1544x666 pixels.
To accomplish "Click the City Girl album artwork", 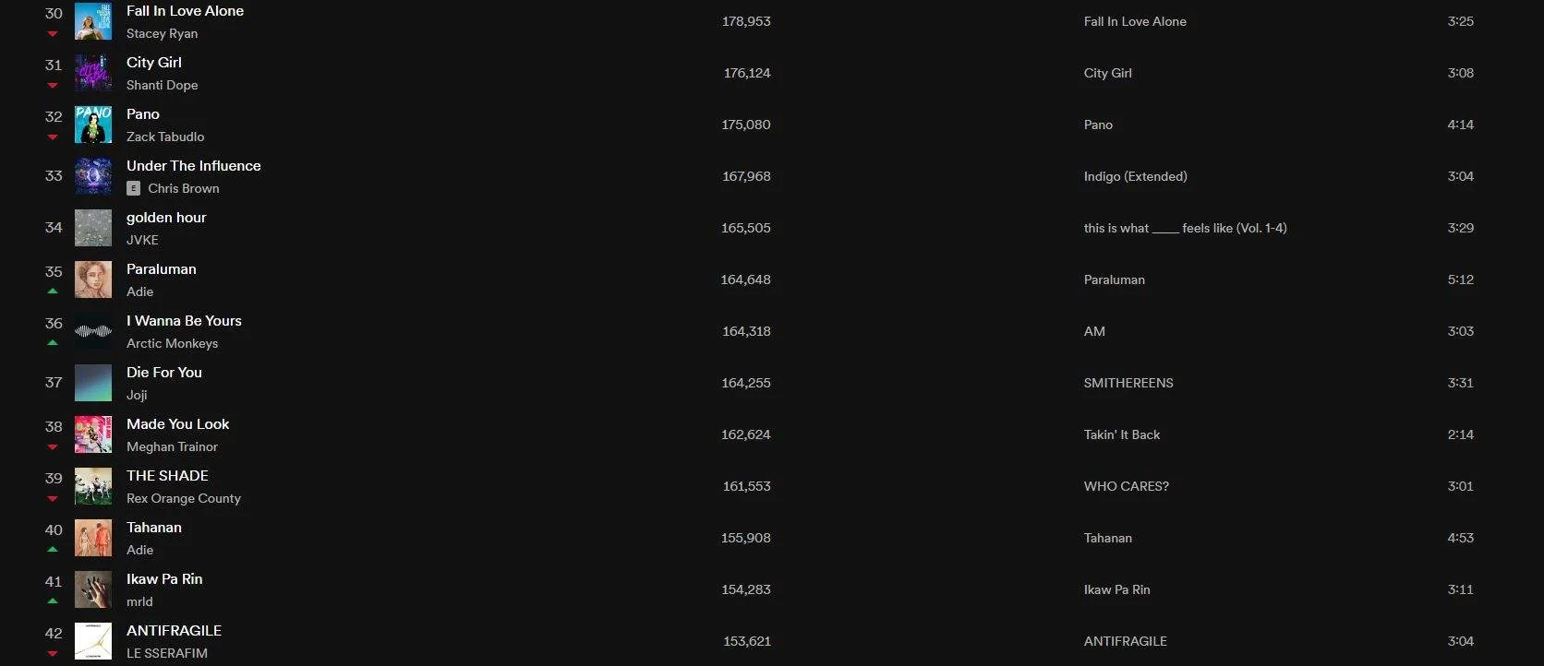I will pos(93,73).
